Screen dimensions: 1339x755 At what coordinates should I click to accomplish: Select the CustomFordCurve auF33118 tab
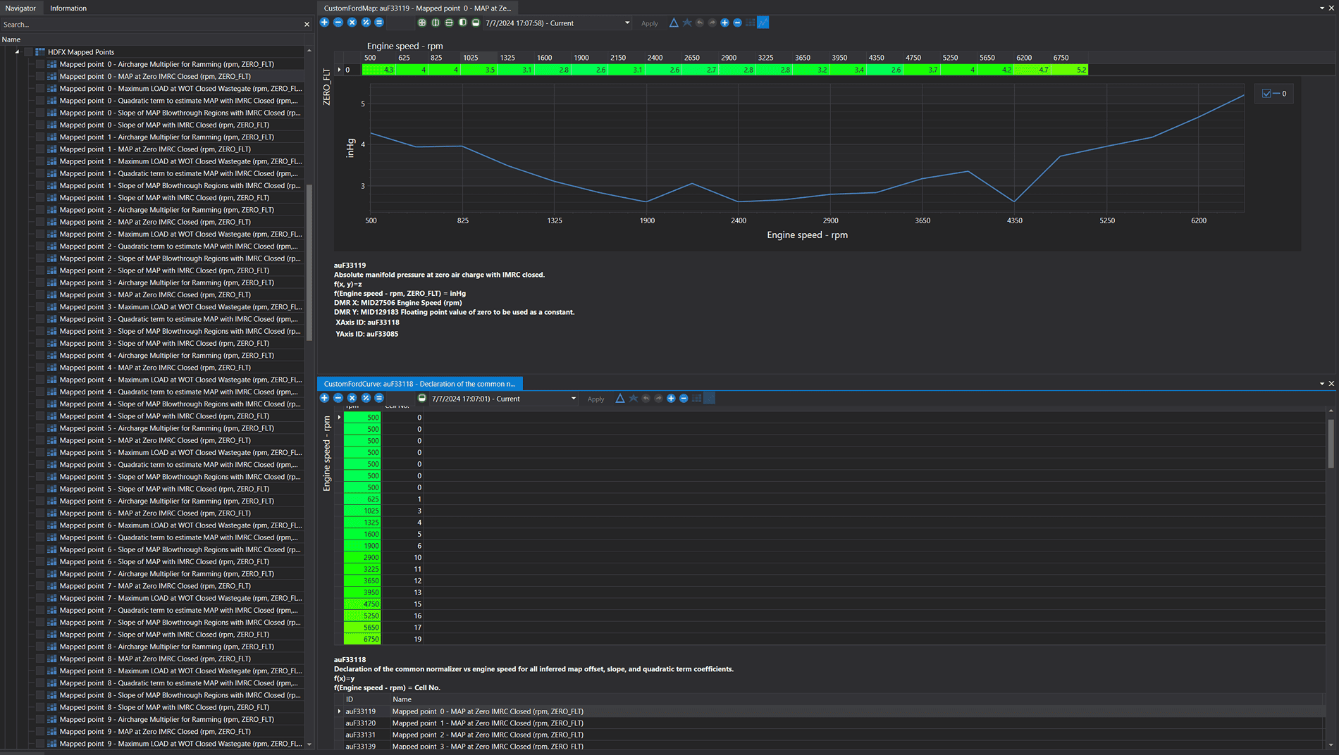click(420, 384)
